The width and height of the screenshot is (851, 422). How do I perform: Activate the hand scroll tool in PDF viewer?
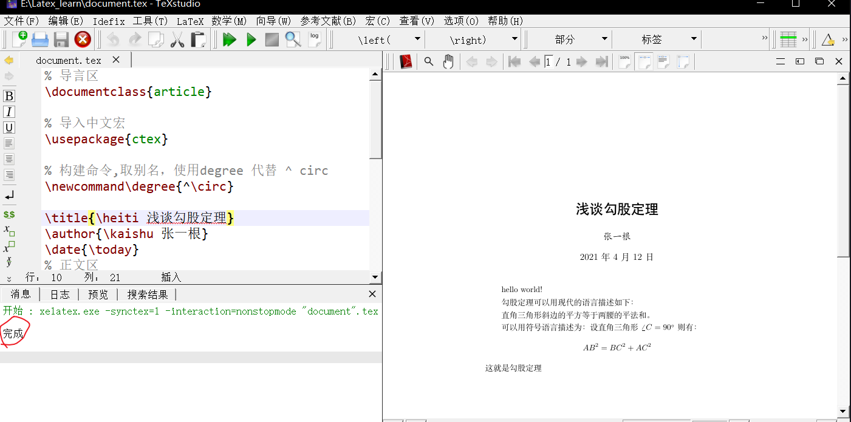(x=448, y=61)
